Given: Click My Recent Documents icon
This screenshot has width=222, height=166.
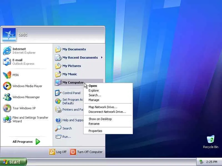Looking at the screenshot, I should 58,58.
